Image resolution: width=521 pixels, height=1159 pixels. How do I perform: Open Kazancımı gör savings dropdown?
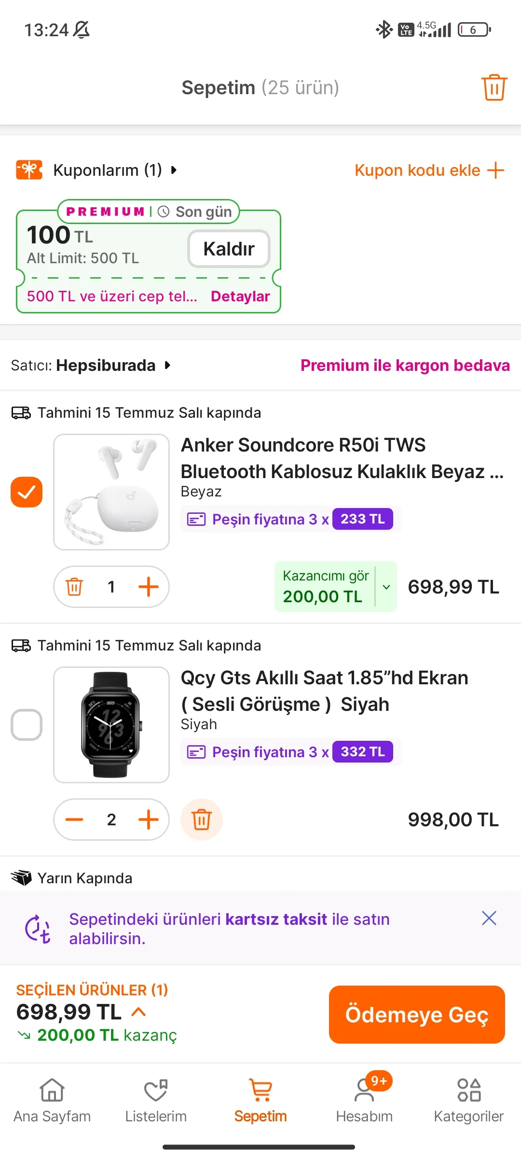[x=386, y=587]
